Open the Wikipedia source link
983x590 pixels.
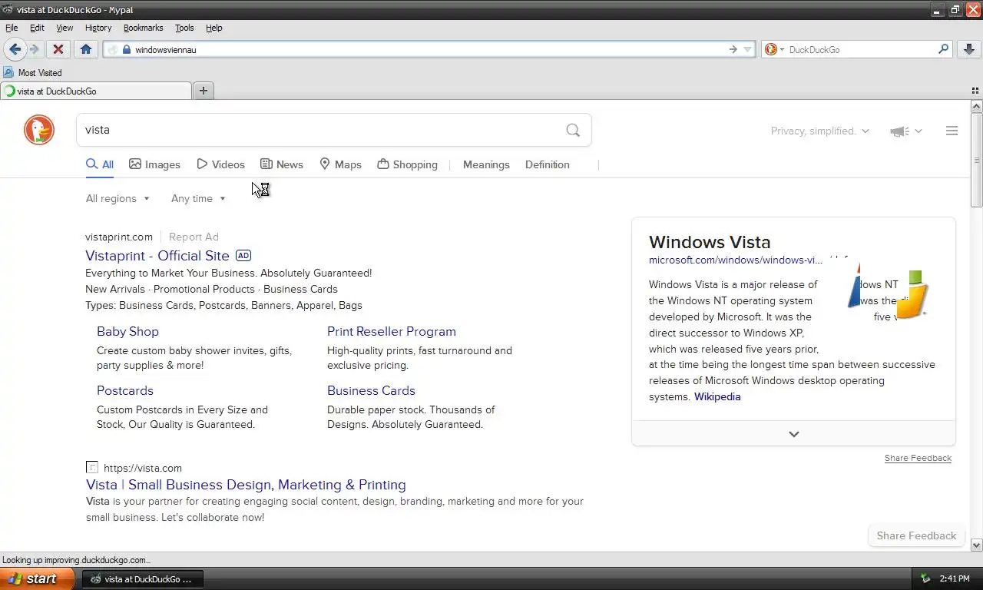[x=717, y=396]
